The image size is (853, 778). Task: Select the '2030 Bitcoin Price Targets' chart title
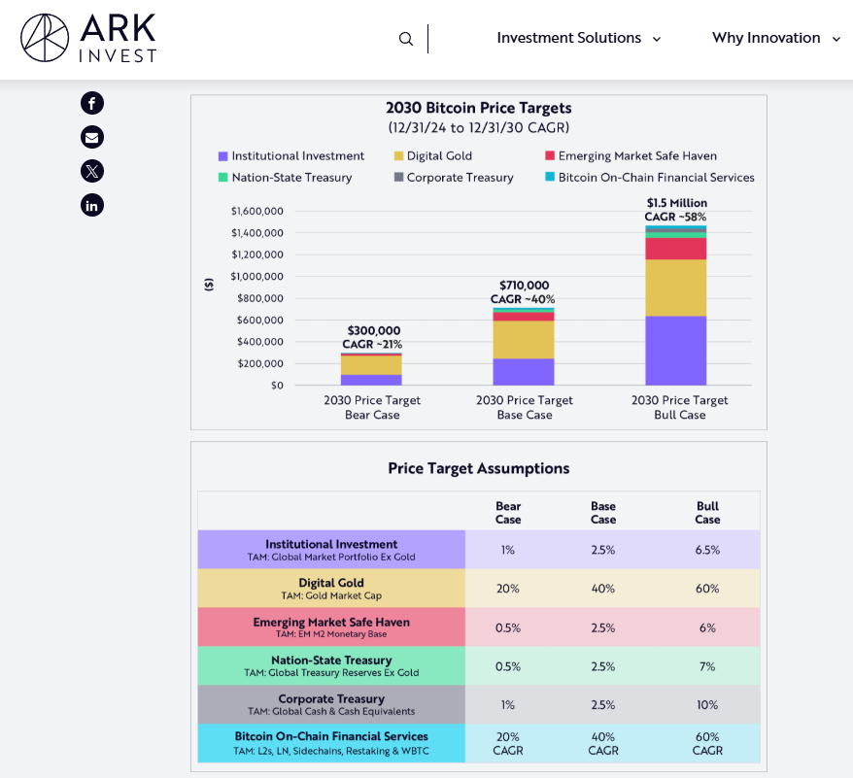[479, 108]
